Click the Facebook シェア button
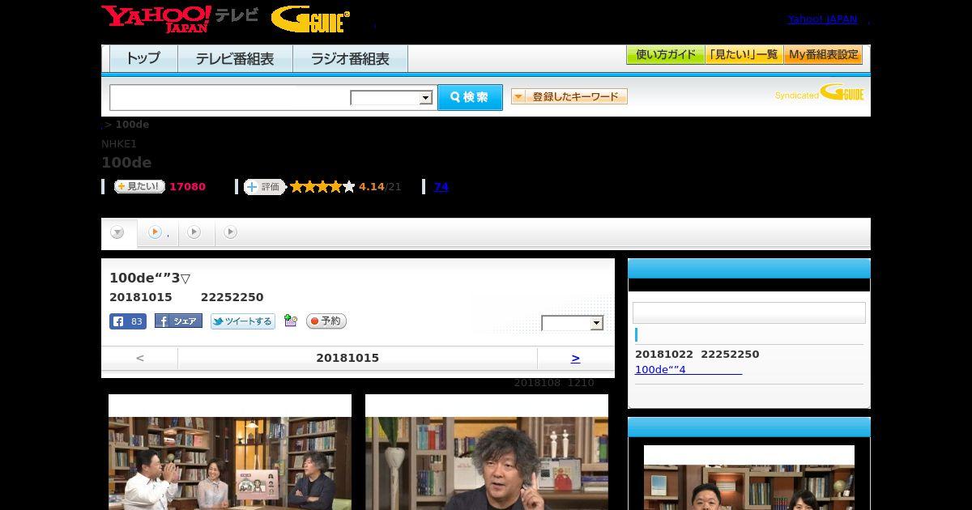 click(178, 321)
